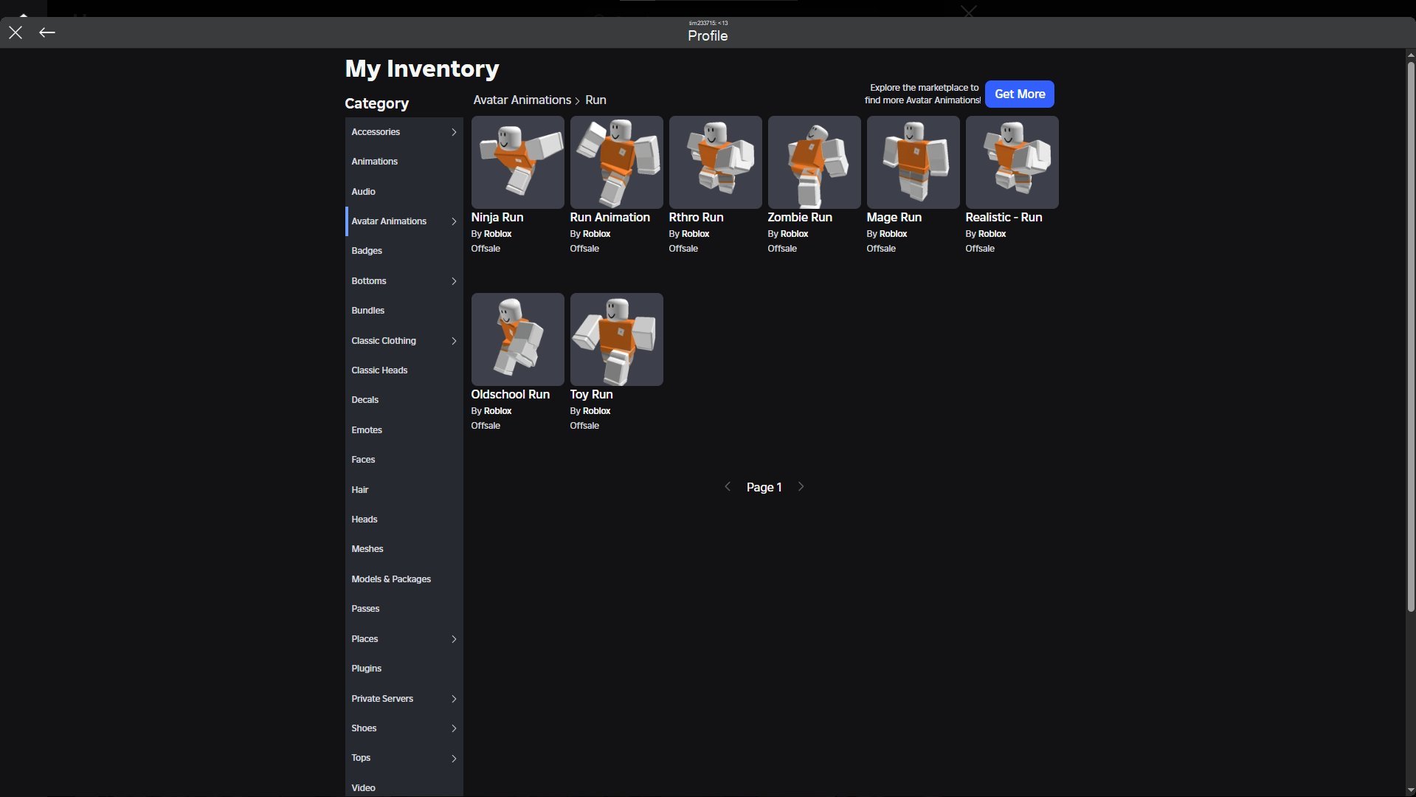The width and height of the screenshot is (1416, 797).
Task: Expand the Bottoms category chevron
Action: tap(454, 281)
